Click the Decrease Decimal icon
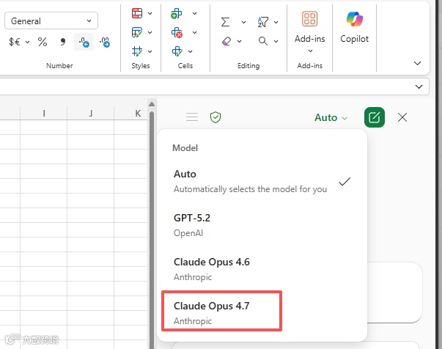The width and height of the screenshot is (442, 349). coord(105,42)
